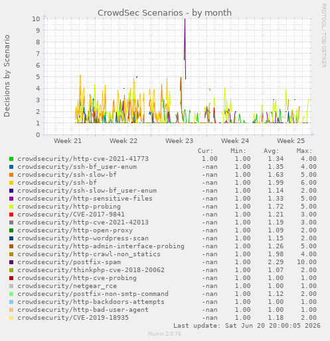Select crowdsecurity/http-admin-interface-probing label

101,246
